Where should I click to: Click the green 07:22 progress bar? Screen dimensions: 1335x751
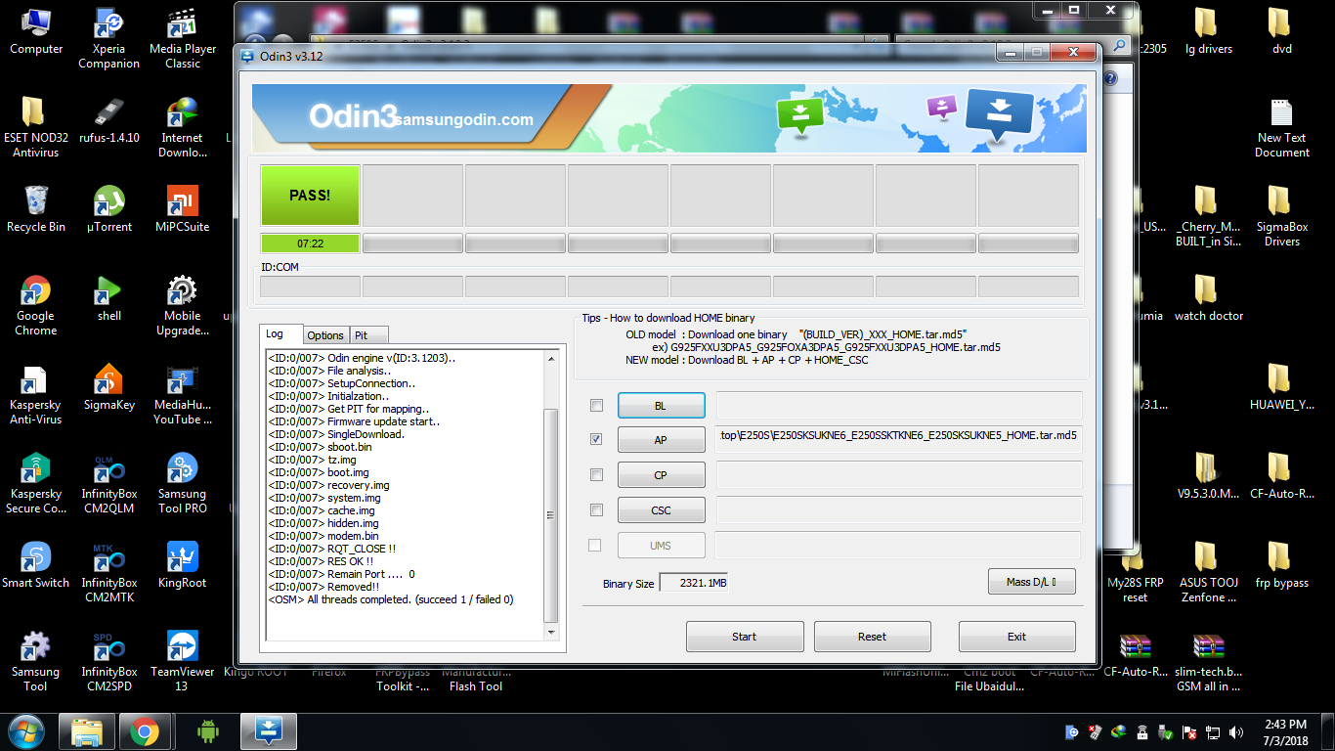click(310, 243)
